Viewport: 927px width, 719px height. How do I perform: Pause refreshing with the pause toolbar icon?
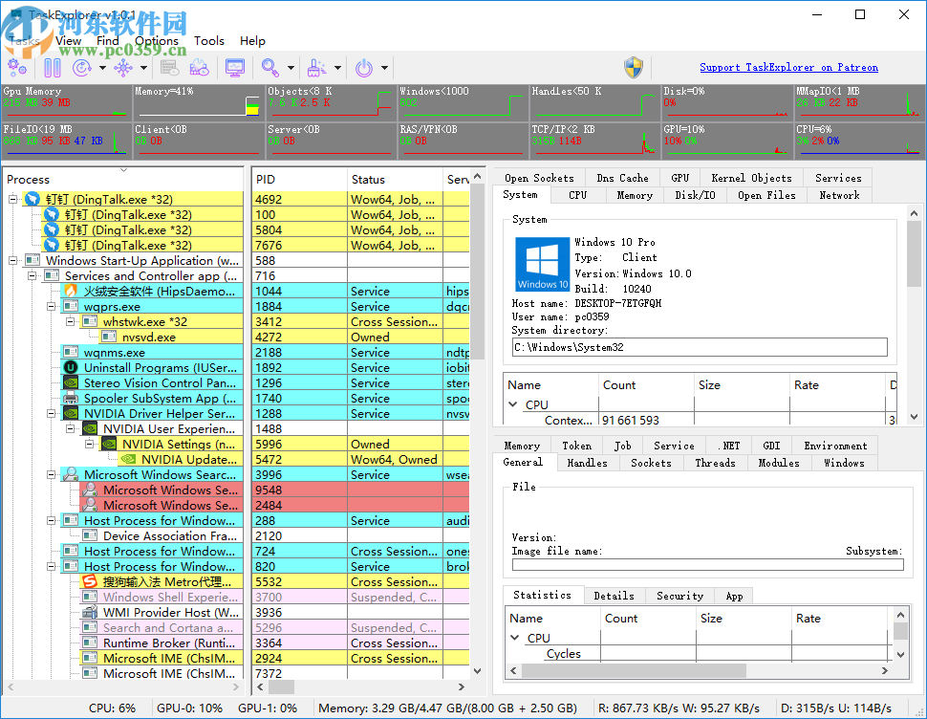[53, 67]
